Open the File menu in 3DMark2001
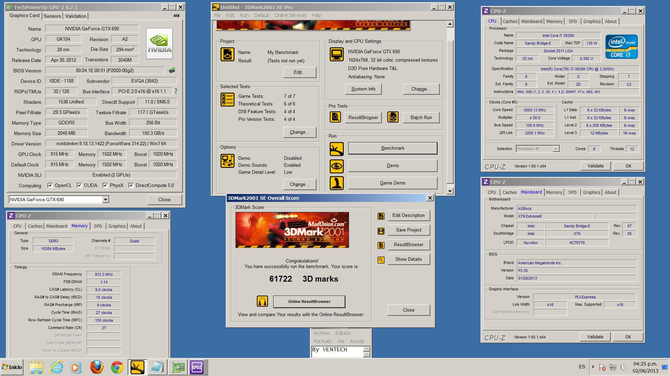Screen dimensions: 670x376 (x=217, y=15)
